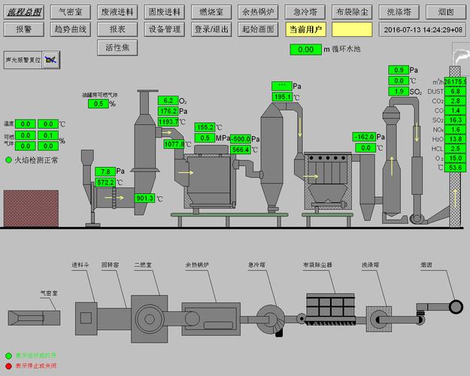The width and height of the screenshot is (470, 376).
Task: Open 设备管理 equipment management
Action: coord(164,29)
